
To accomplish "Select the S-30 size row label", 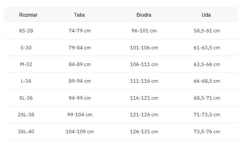I will (26, 47).
